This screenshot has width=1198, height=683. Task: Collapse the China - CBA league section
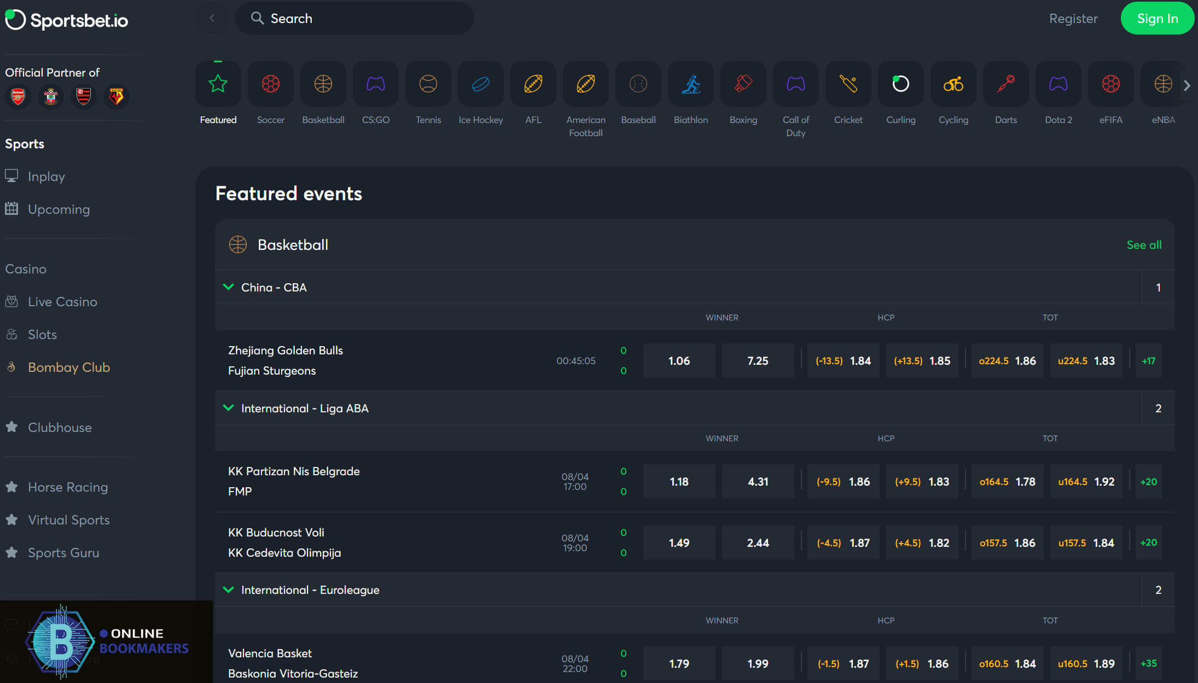[229, 287]
